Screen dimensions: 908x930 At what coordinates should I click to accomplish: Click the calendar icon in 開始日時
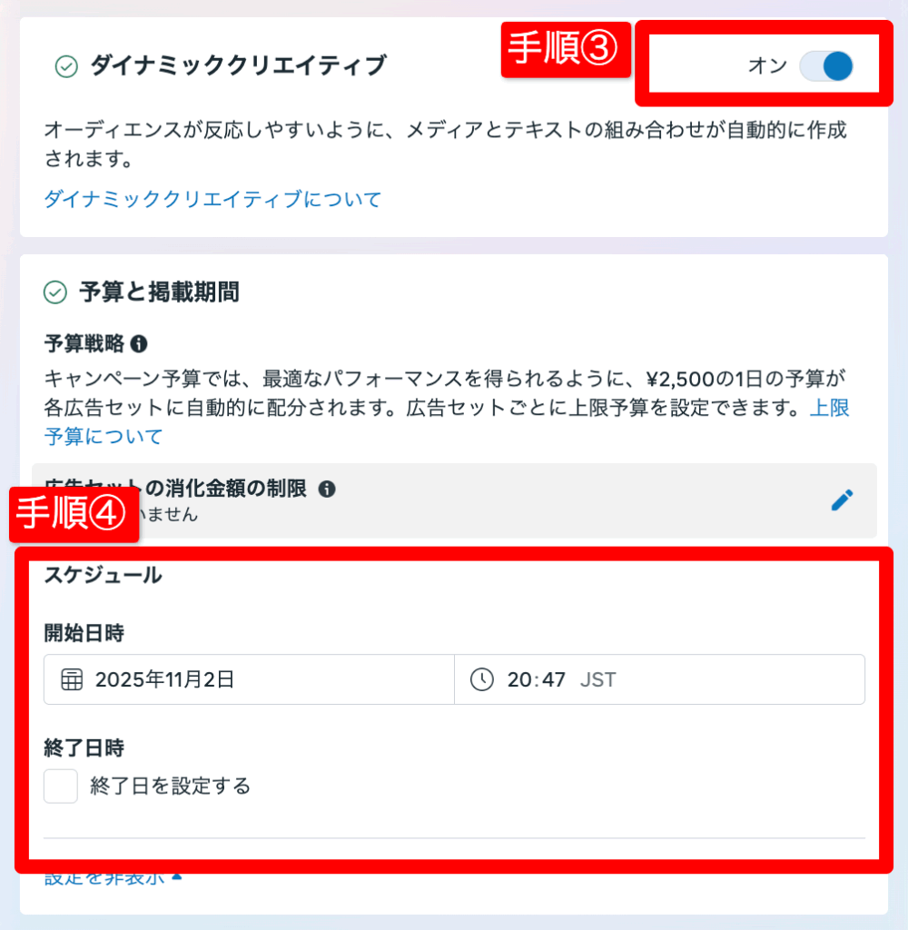[x=72, y=679]
